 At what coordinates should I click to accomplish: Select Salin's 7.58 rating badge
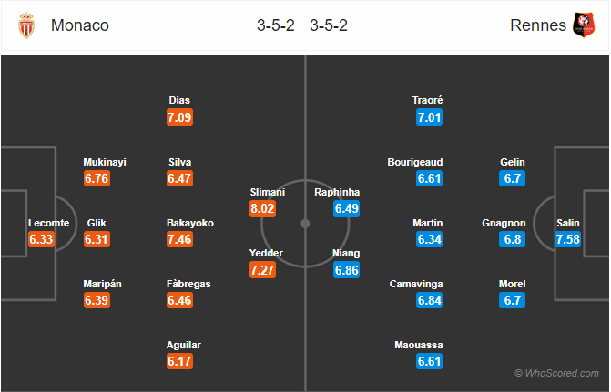[567, 239]
